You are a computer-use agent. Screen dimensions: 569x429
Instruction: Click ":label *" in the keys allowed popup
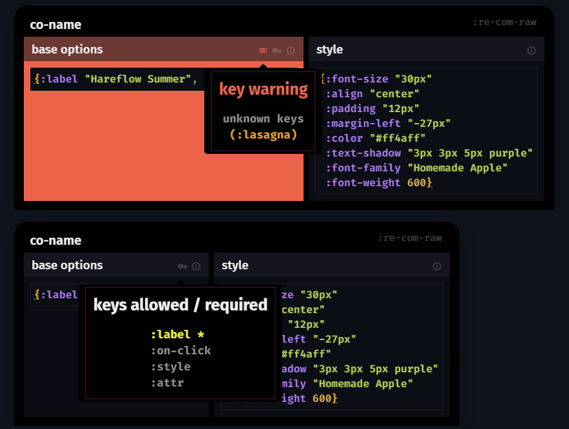click(177, 334)
